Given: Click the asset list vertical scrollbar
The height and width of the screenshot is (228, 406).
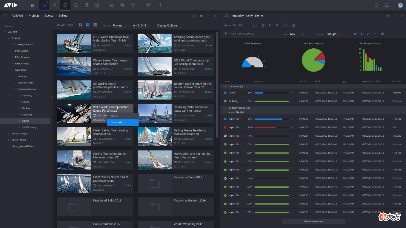Looking at the screenshot, I should (x=217, y=85).
